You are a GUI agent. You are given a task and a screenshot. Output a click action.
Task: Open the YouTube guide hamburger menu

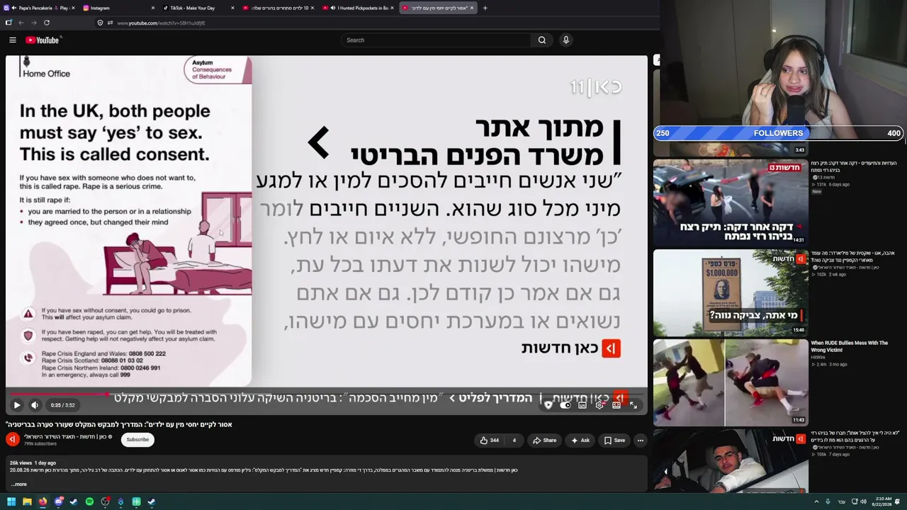pyautogui.click(x=12, y=40)
